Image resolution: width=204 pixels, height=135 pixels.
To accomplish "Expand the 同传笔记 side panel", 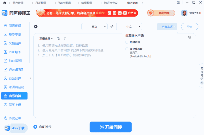I will pyautogui.click(x=202, y=76).
